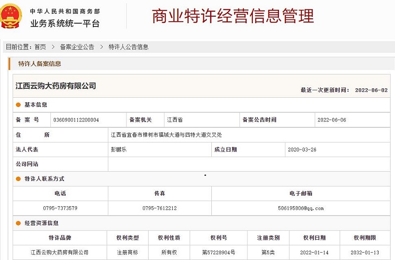Click the 传真 column header
The width and height of the screenshot is (395, 260).
(159, 193)
